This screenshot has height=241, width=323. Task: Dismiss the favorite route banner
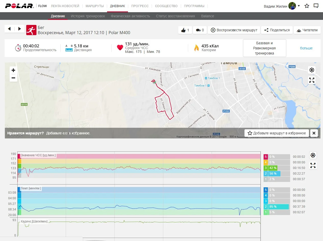coord(314,133)
